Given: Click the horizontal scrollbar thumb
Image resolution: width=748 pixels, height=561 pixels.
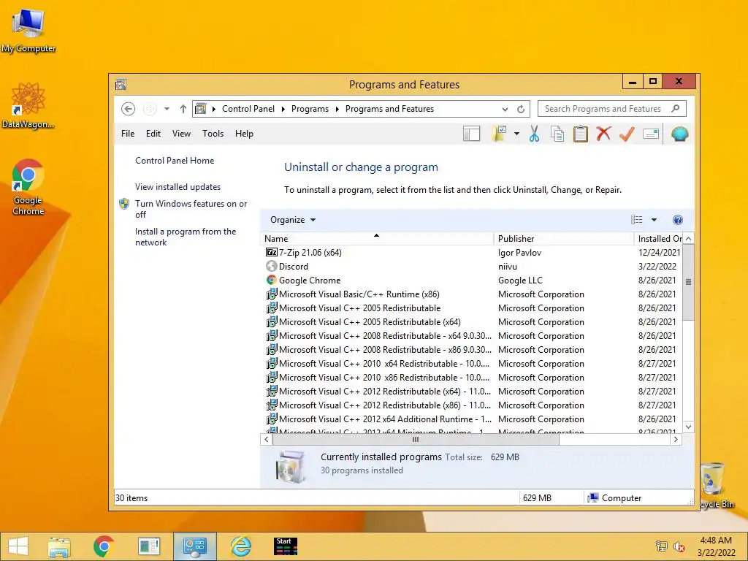Looking at the screenshot, I should (x=416, y=439).
